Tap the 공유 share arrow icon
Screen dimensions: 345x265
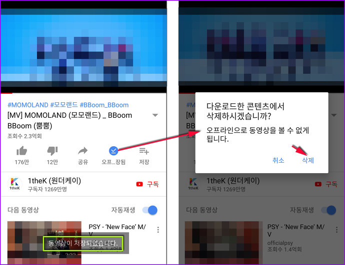point(82,151)
